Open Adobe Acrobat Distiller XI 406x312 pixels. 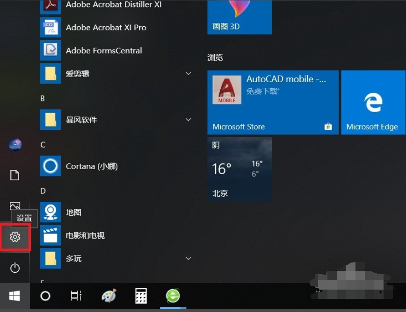[113, 5]
